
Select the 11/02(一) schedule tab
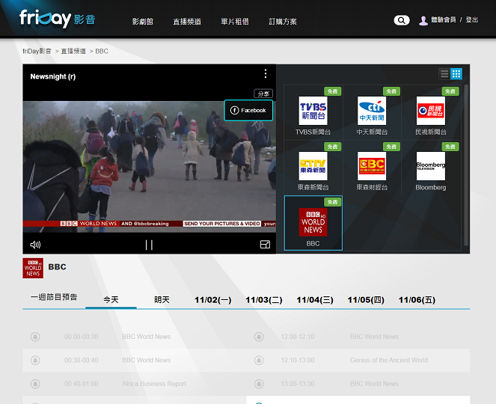click(x=213, y=299)
